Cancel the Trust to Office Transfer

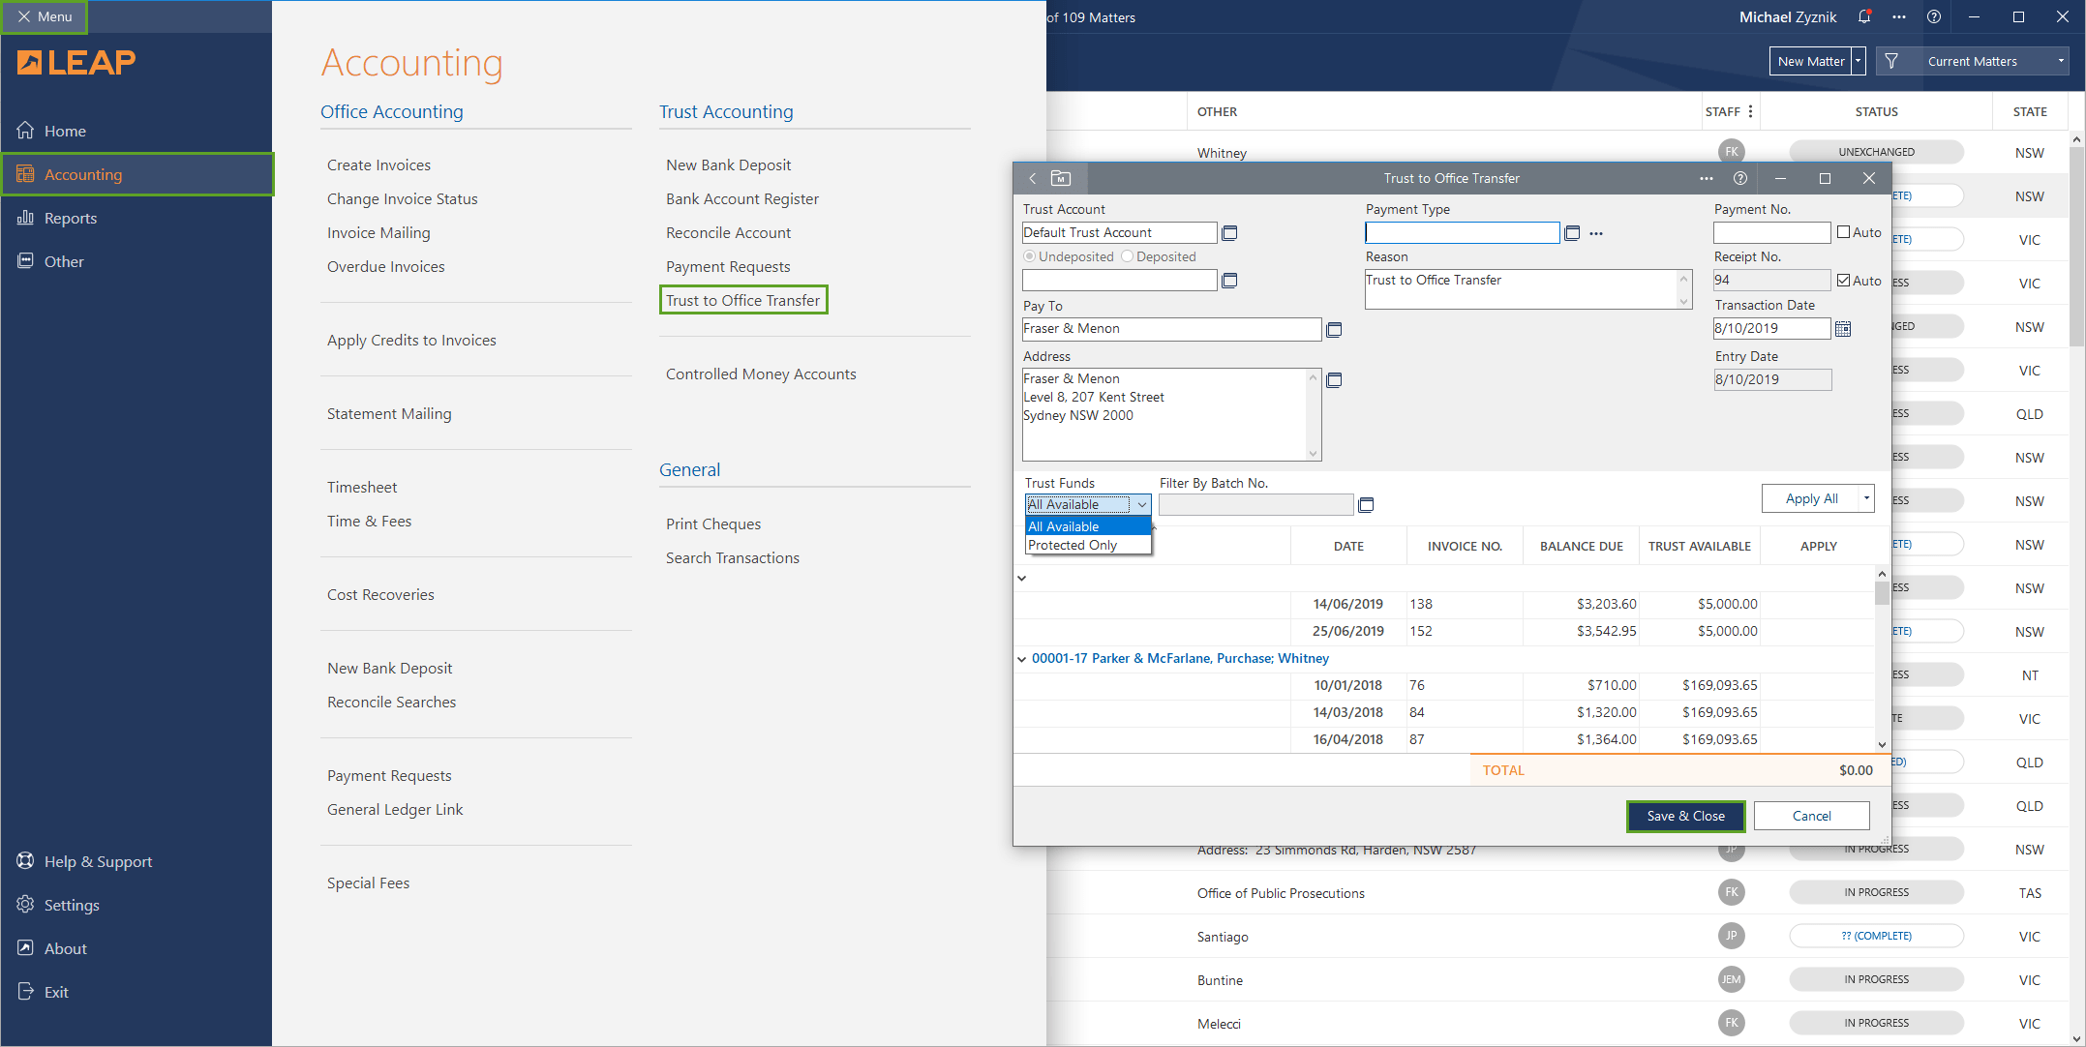[1811, 816]
